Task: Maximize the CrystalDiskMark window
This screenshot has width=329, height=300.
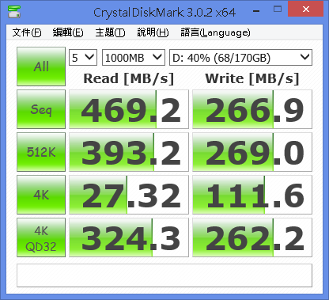Action: pos(278,9)
